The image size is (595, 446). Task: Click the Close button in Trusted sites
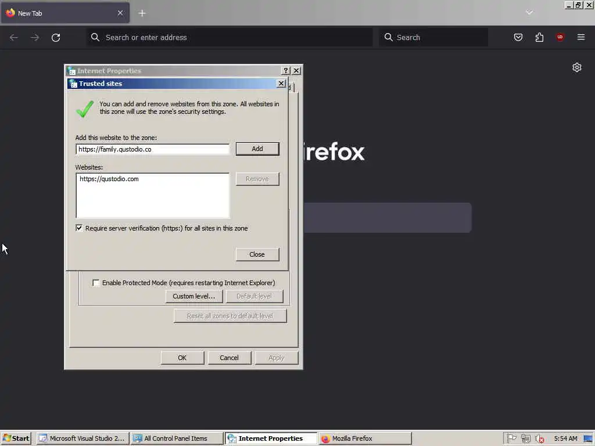pyautogui.click(x=257, y=254)
